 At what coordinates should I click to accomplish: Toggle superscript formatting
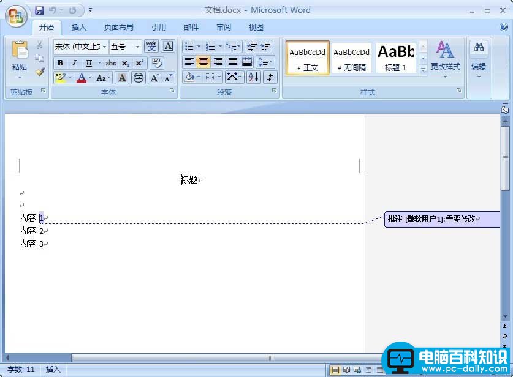139,62
